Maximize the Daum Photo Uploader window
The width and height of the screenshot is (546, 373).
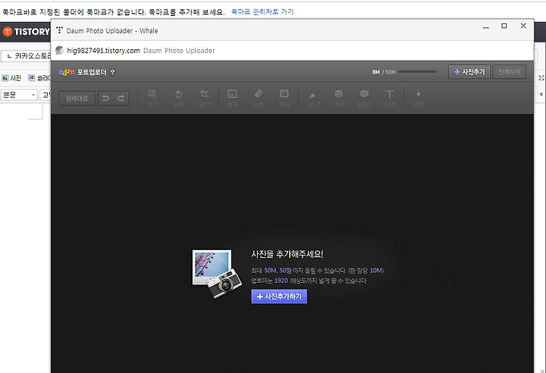pos(504,26)
